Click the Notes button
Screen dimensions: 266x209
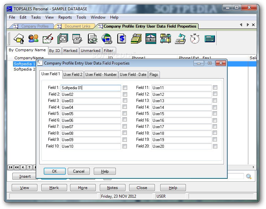coord(112,188)
